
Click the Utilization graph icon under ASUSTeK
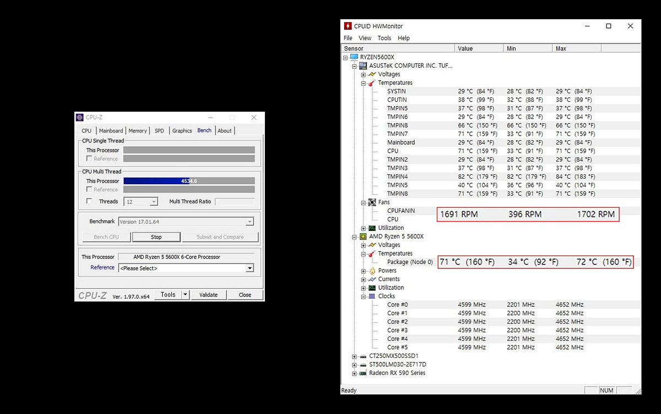coord(372,228)
